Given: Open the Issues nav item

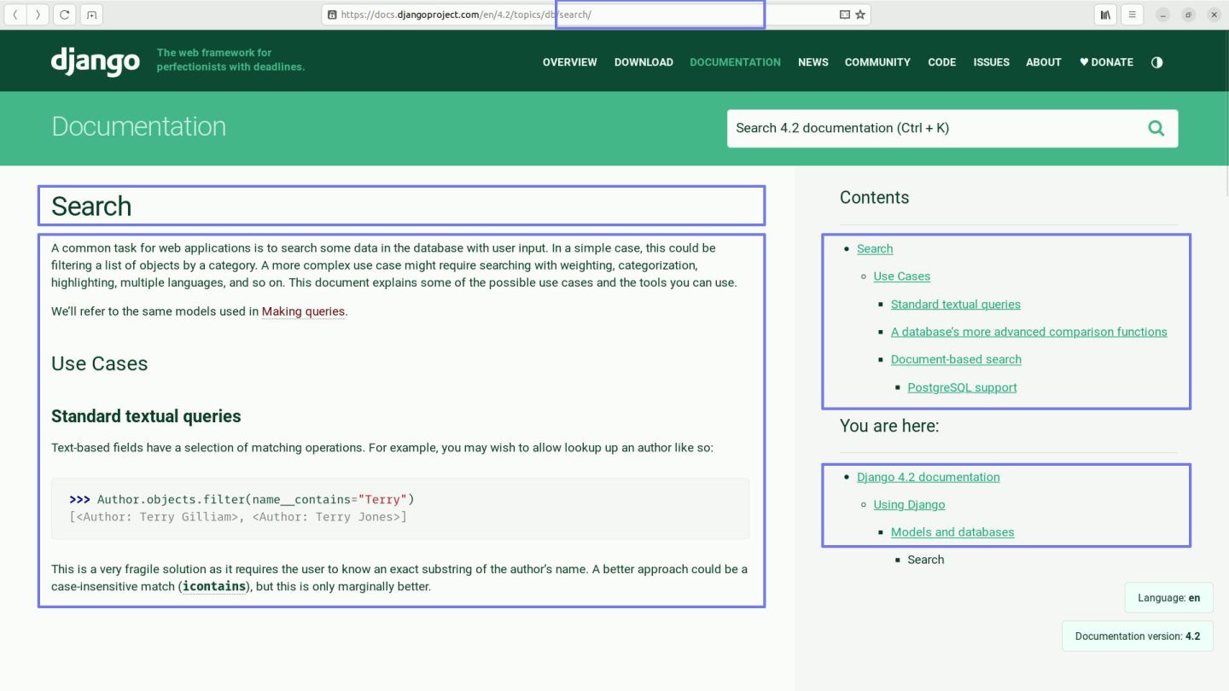Looking at the screenshot, I should pos(991,62).
